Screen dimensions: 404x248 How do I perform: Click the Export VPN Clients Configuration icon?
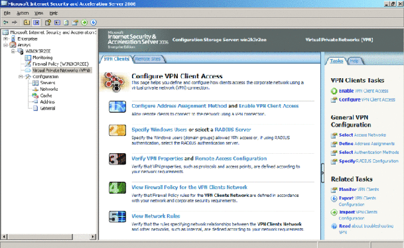[334, 198]
